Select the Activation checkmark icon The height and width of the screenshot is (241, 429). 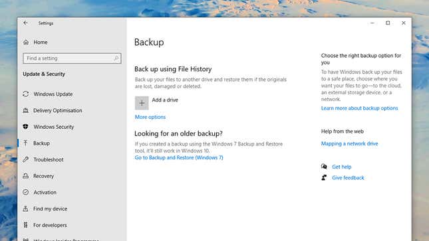click(26, 193)
